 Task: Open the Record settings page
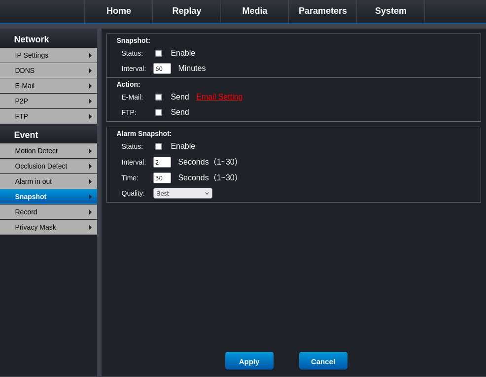click(48, 212)
